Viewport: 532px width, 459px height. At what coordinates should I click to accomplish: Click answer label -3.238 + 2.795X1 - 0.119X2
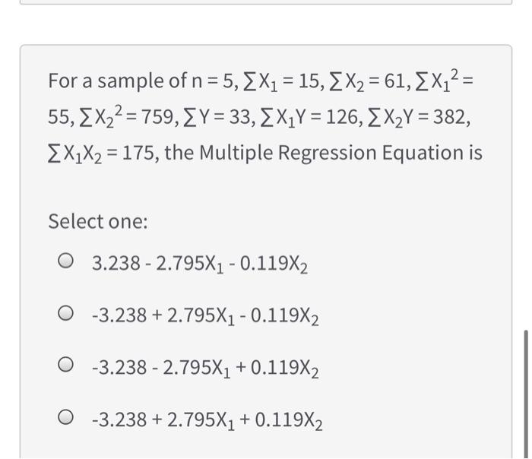[205, 316]
